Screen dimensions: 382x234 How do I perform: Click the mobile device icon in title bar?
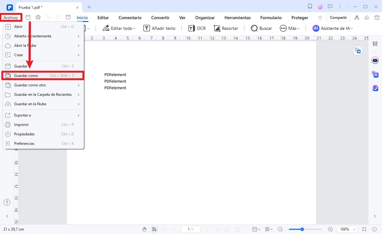310,6
